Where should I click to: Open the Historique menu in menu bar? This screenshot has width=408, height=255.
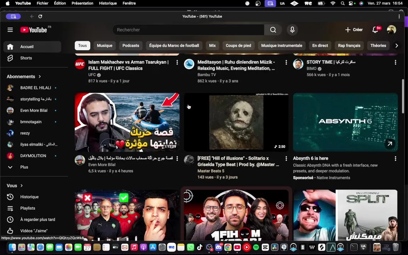pos(108,4)
